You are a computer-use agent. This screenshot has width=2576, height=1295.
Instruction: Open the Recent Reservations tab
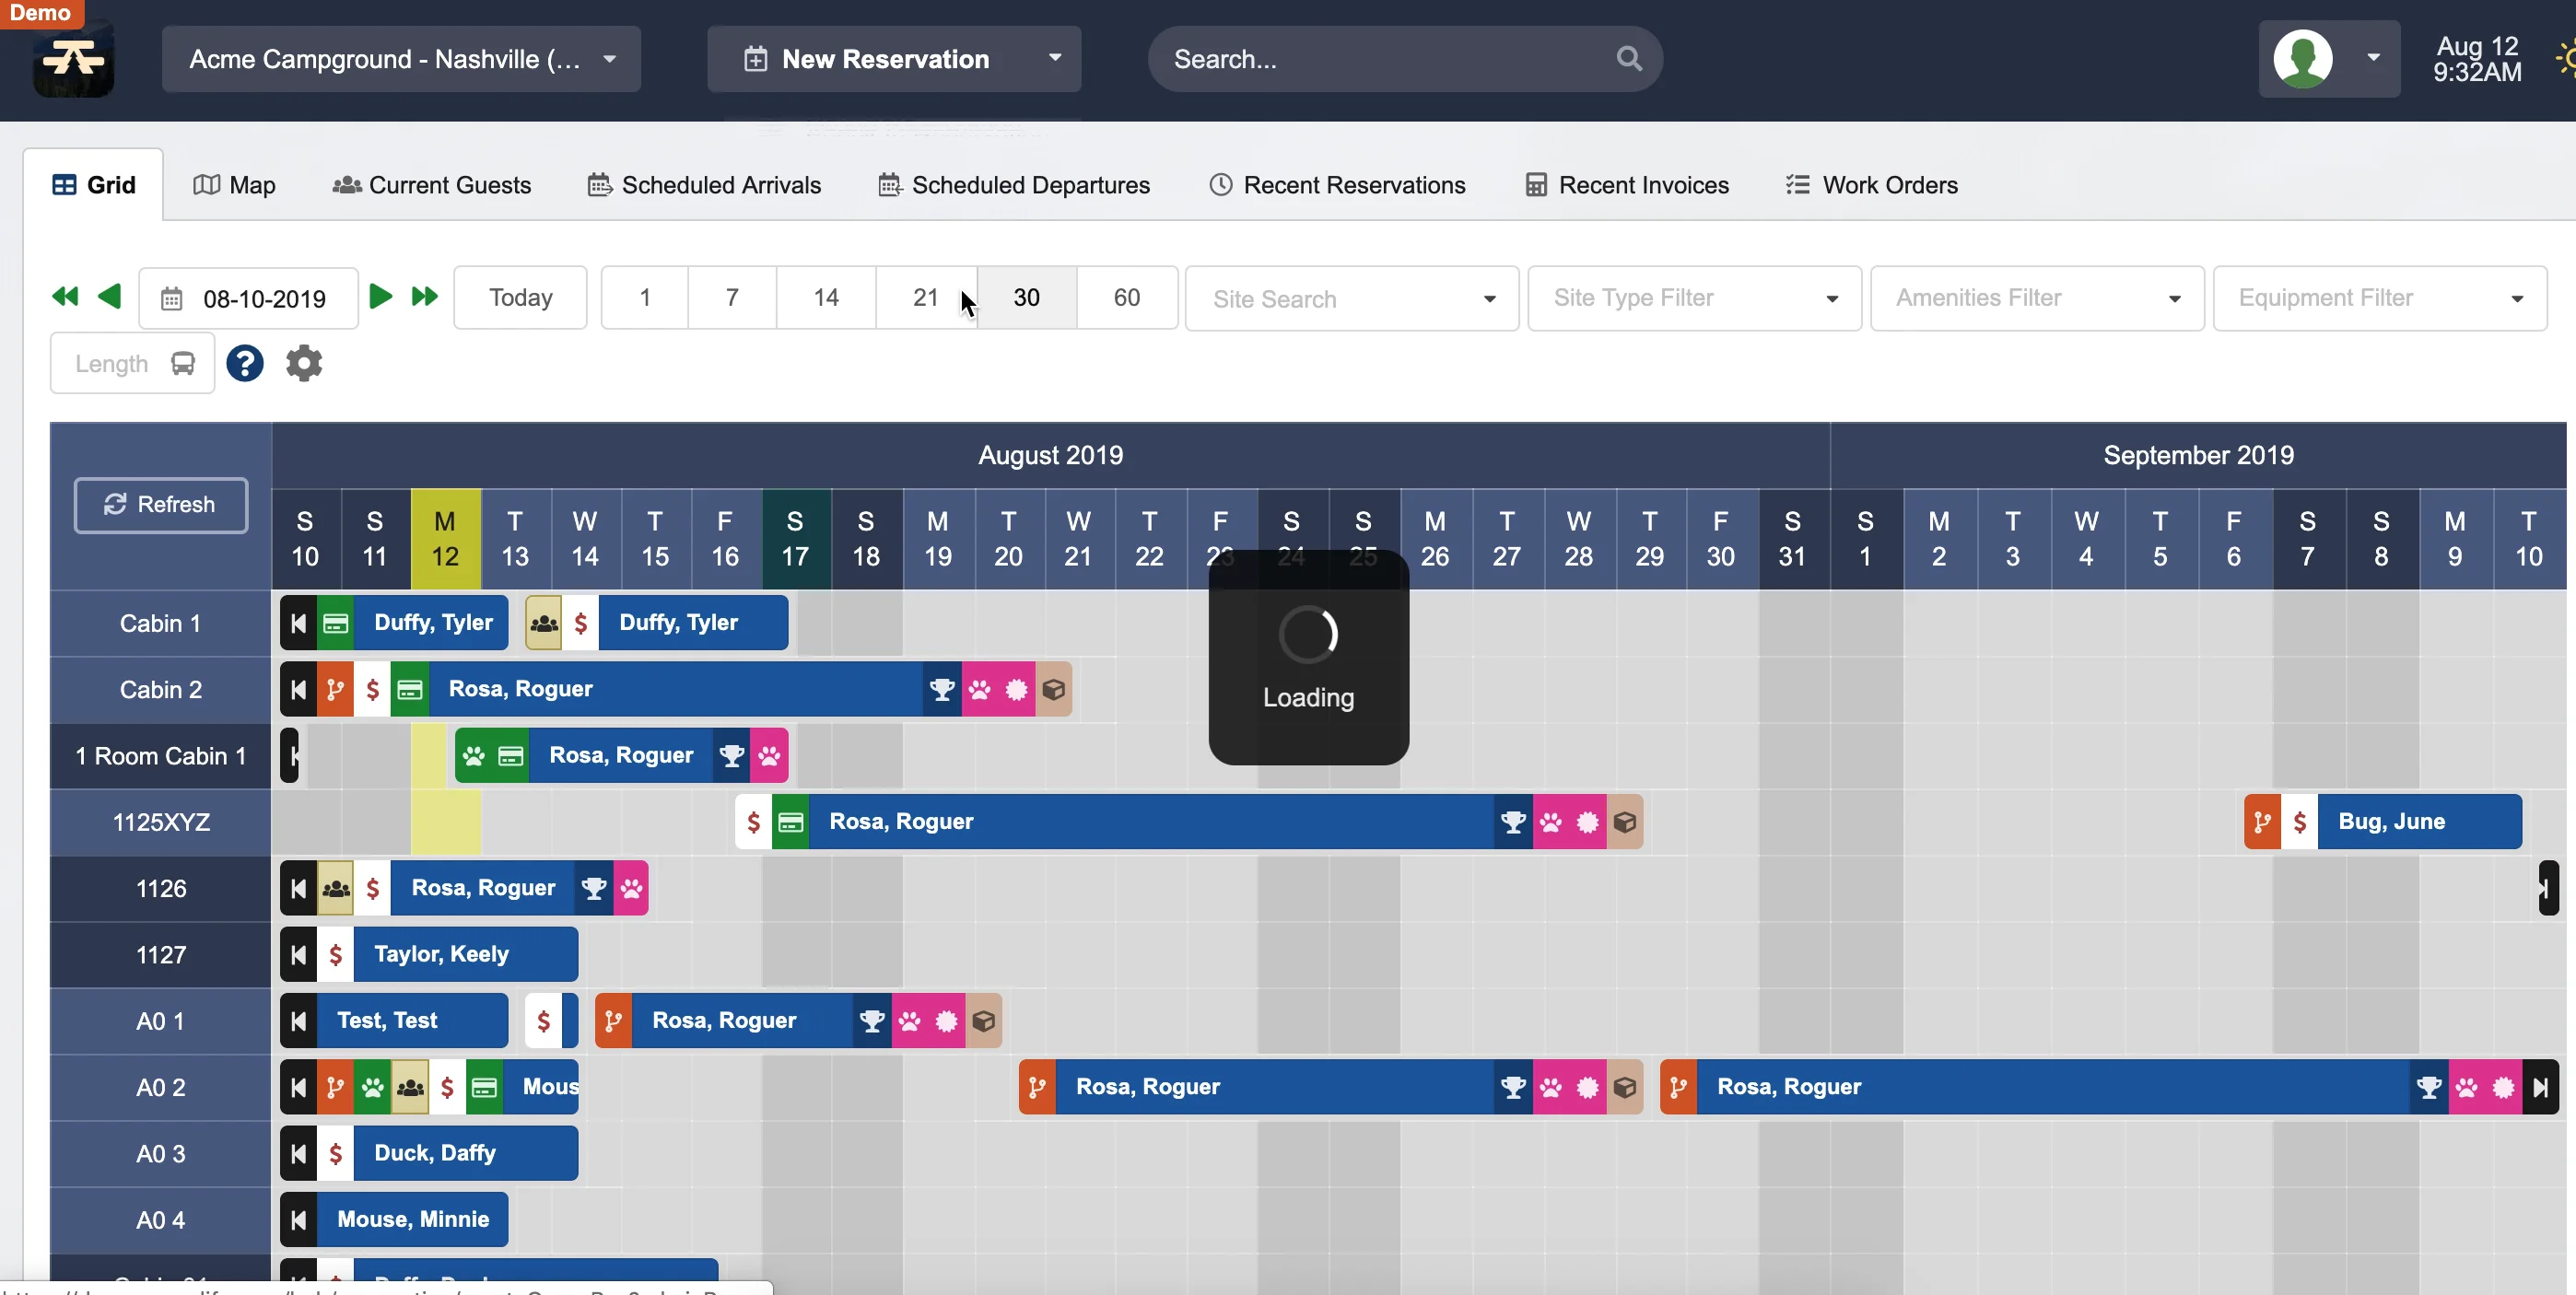coord(1337,185)
